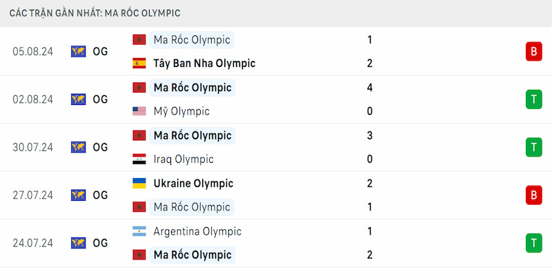
Task: Click the USA flag next to Mỹ Olympic
Action: point(139,111)
